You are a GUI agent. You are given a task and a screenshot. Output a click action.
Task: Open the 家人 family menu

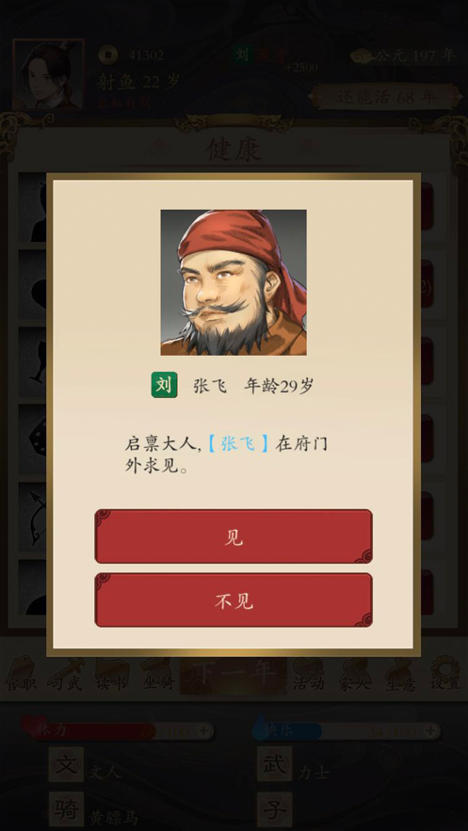355,675
